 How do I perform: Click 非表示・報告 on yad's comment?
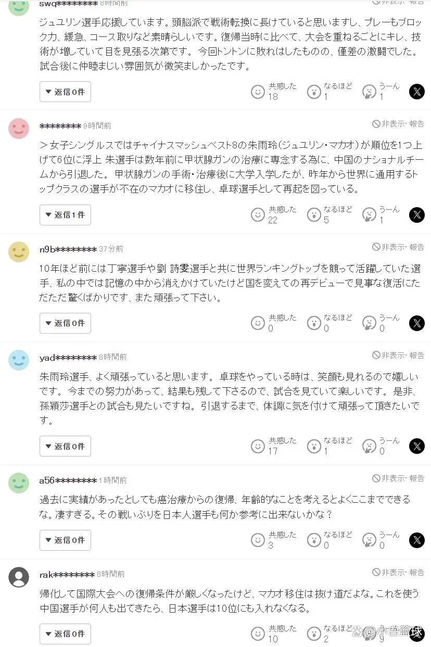[x=398, y=355]
